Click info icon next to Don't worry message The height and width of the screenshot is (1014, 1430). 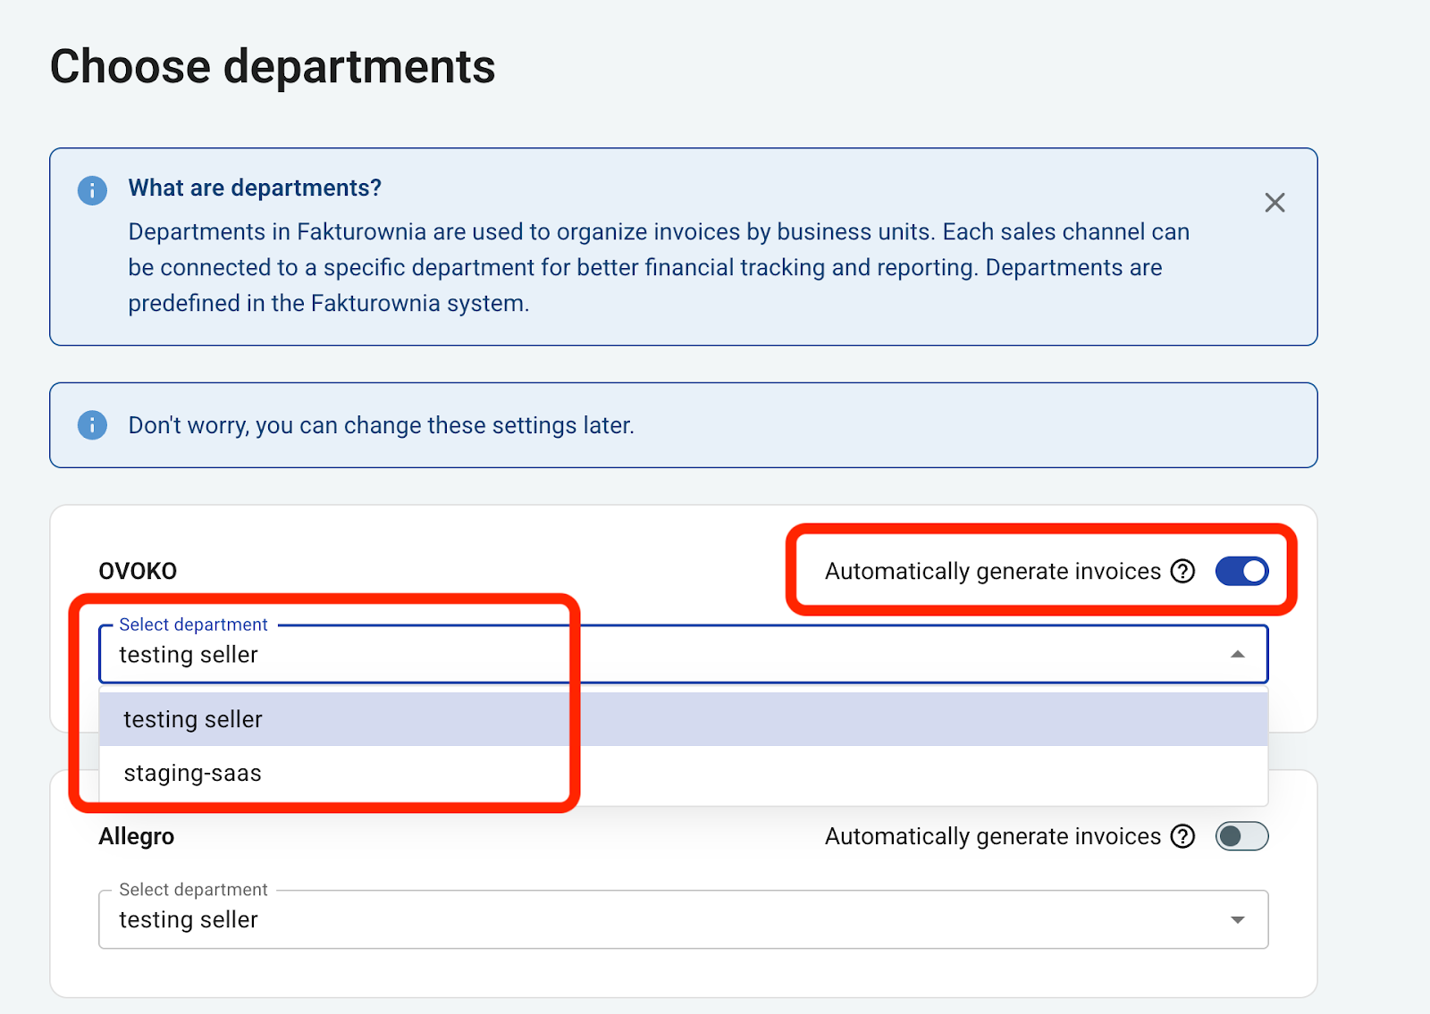92,425
